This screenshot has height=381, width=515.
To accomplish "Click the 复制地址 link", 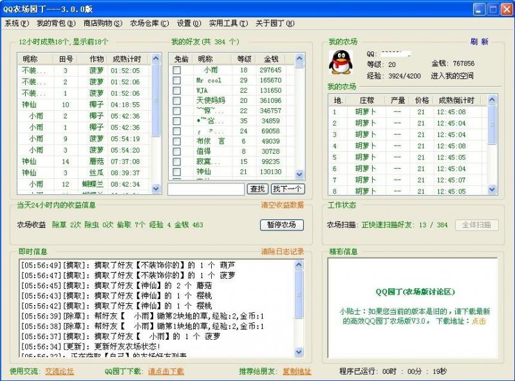I will 297,371.
